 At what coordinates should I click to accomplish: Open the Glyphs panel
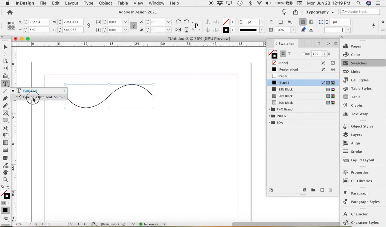coord(357,105)
